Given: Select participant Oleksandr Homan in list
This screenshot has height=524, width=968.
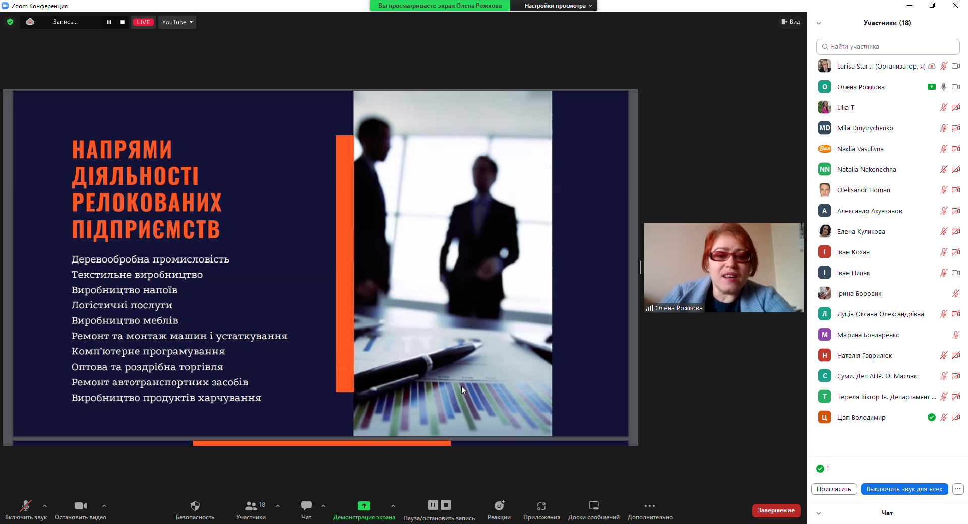Looking at the screenshot, I should click(x=887, y=190).
